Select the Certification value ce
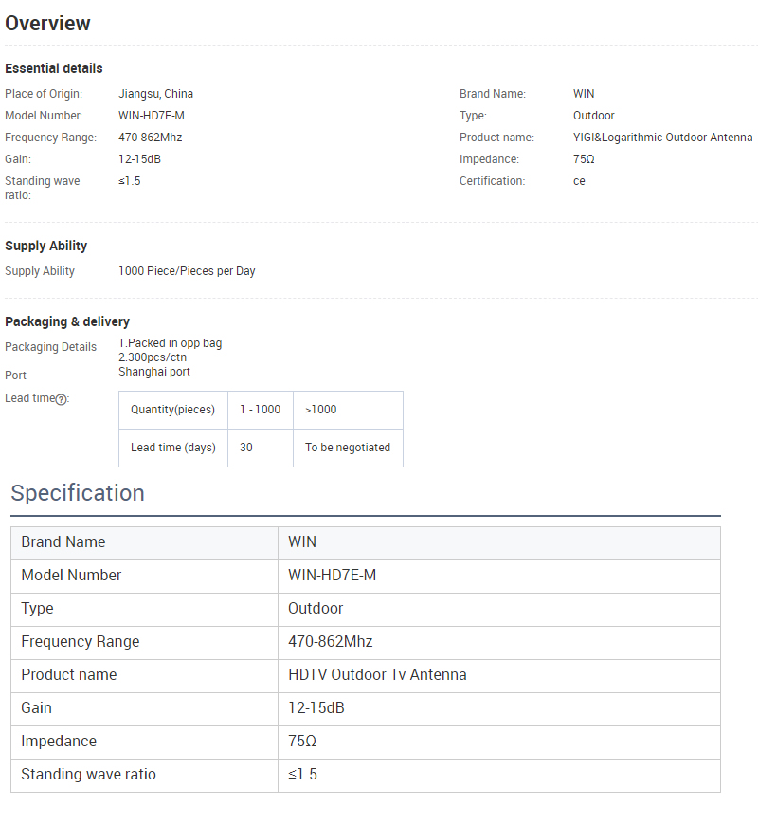Image resolution: width=758 pixels, height=825 pixels. click(579, 181)
